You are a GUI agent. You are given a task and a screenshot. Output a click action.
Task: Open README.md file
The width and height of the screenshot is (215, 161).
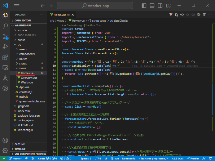point(29,125)
